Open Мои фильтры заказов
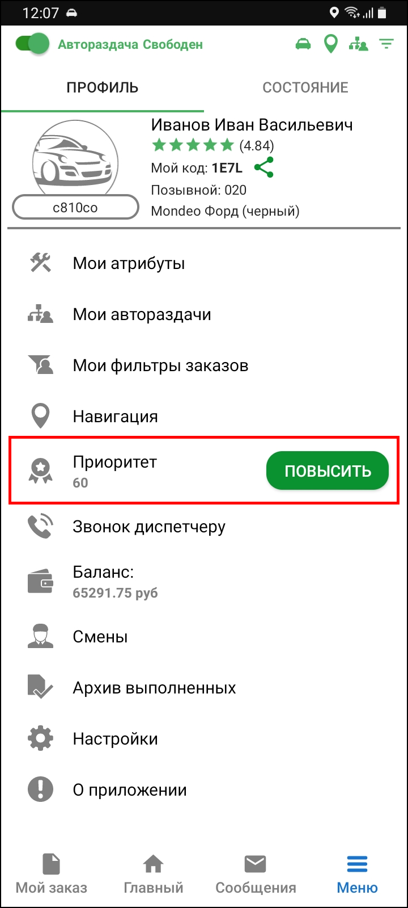408x908 pixels. click(x=204, y=365)
